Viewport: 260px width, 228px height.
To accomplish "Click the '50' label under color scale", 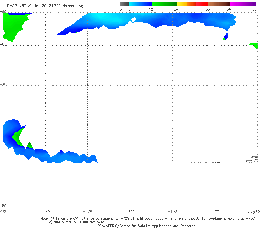I will point(208,9).
